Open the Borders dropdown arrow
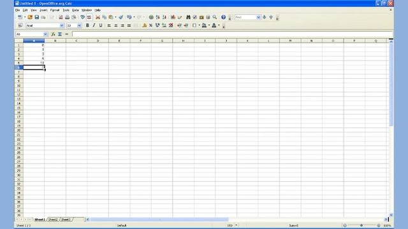The width and height of the screenshot is (408, 229). [x=200, y=25]
